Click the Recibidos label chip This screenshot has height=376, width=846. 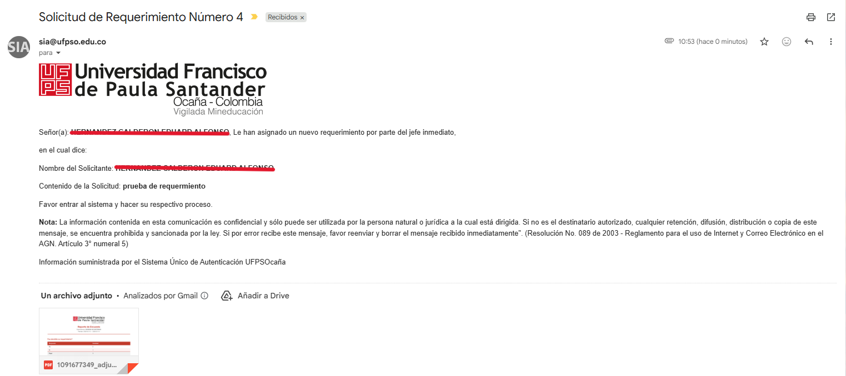pos(282,17)
